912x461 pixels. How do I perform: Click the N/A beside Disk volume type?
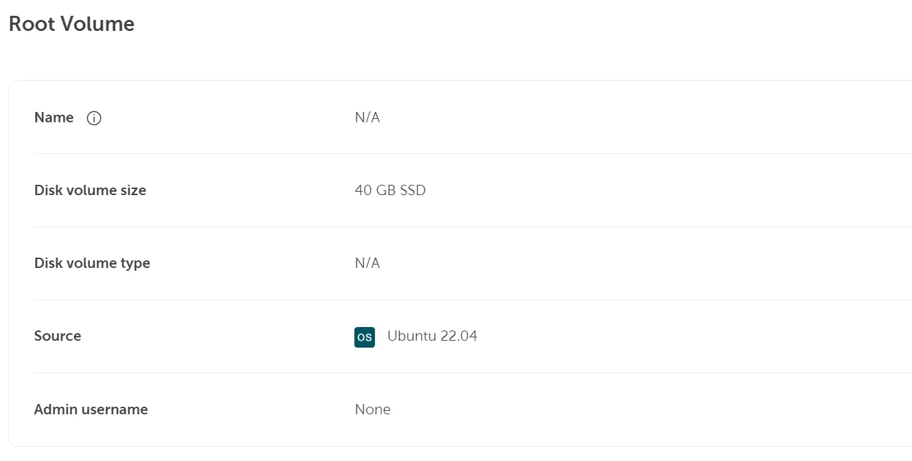pos(367,263)
